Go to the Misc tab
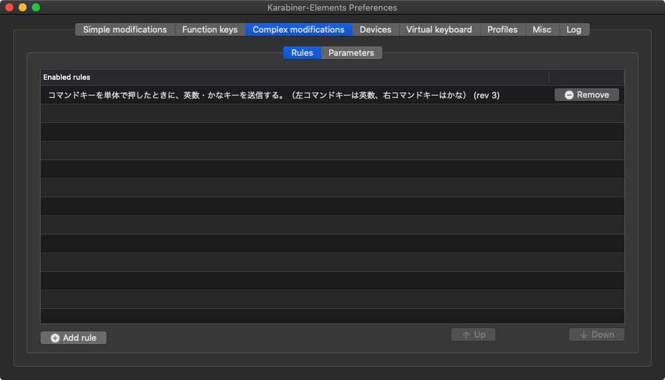Image resolution: width=665 pixels, height=380 pixels. click(542, 30)
